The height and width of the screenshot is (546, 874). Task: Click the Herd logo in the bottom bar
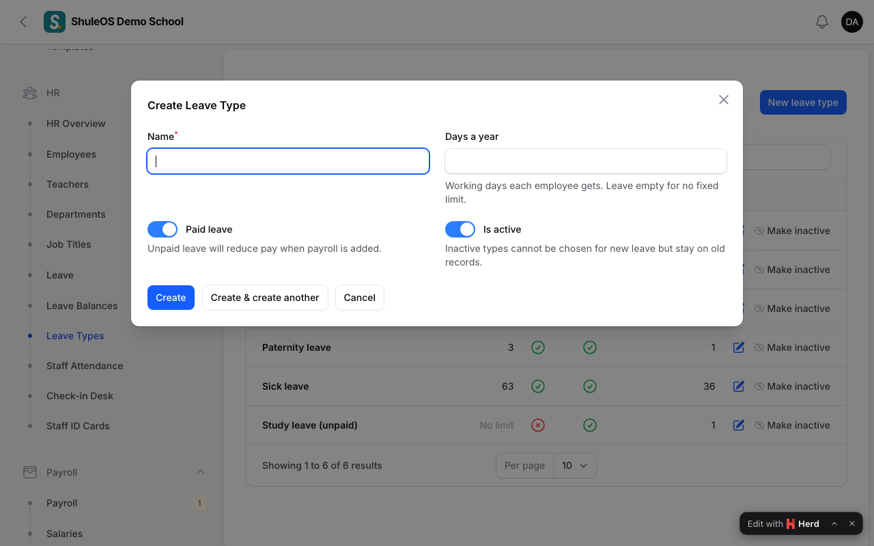(x=791, y=523)
